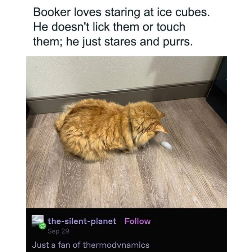The height and width of the screenshot is (252, 252).
Task: Click 'Booker loves staring at ice cubes' line
Action: coord(122,12)
